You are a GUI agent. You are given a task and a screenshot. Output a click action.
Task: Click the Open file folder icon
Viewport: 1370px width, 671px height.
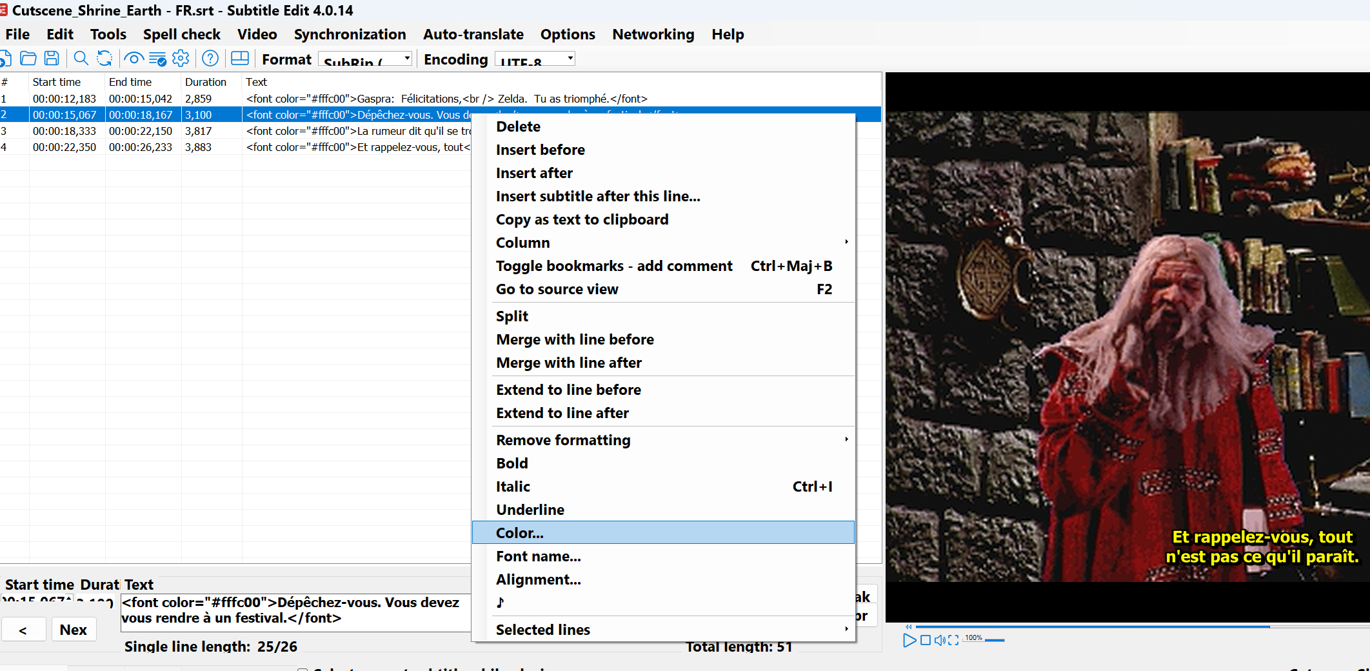pyautogui.click(x=28, y=59)
